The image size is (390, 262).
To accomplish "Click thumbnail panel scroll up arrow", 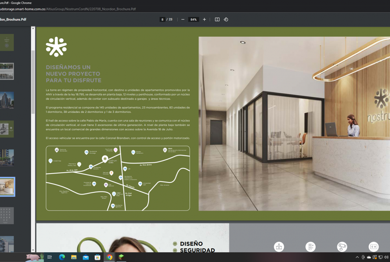I will coord(33,29).
